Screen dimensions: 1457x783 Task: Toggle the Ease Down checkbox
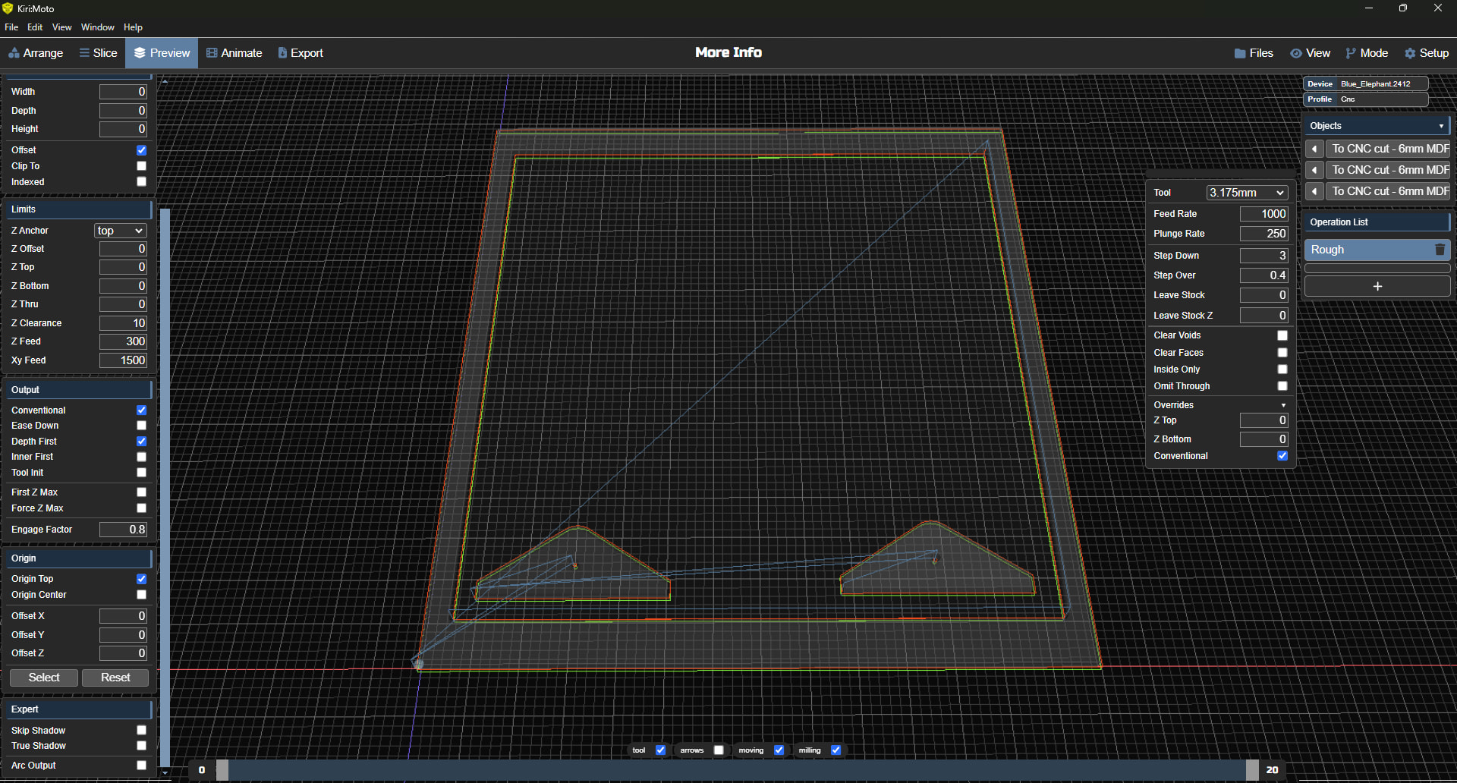(x=141, y=426)
